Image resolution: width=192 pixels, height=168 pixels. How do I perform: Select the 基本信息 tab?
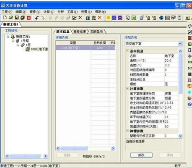(x=63, y=31)
